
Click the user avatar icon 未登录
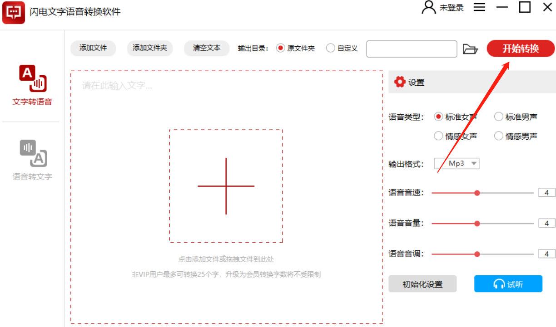[429, 7]
